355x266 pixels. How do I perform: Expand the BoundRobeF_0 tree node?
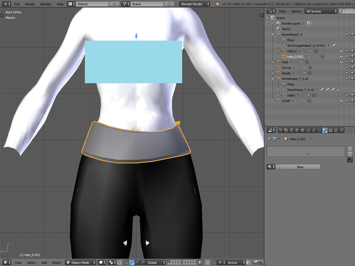[272, 34]
